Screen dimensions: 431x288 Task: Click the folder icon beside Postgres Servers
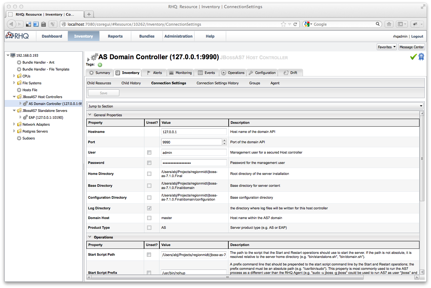(19, 131)
